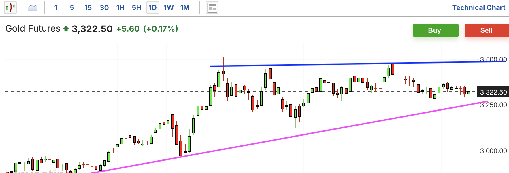The image size is (509, 173).
Task: Click the 3,000.00 axis label
Action: point(493,151)
